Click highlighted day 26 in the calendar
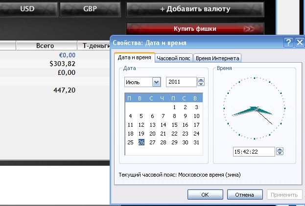Image resolution: width=305 pixels, height=206 pixels. pos(141,142)
